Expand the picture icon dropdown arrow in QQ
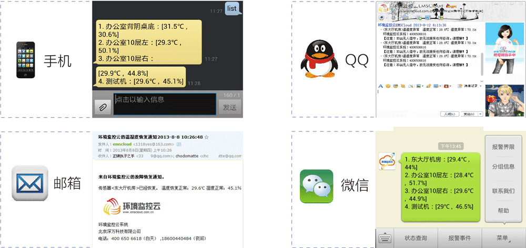This screenshot has width=526, height=248. tap(423, 86)
